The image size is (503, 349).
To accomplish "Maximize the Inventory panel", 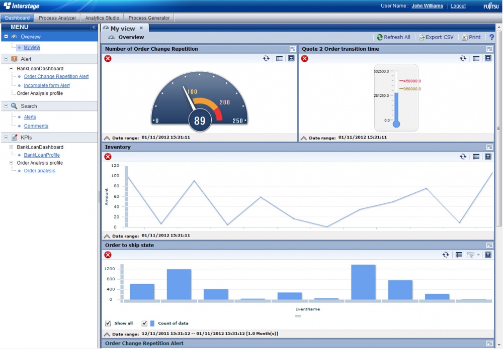I will click(x=489, y=147).
